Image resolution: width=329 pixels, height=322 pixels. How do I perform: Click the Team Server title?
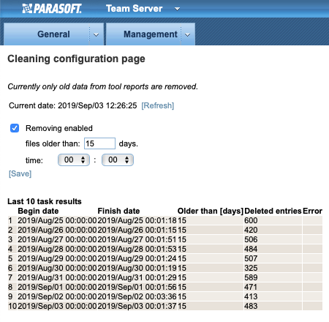(x=134, y=9)
